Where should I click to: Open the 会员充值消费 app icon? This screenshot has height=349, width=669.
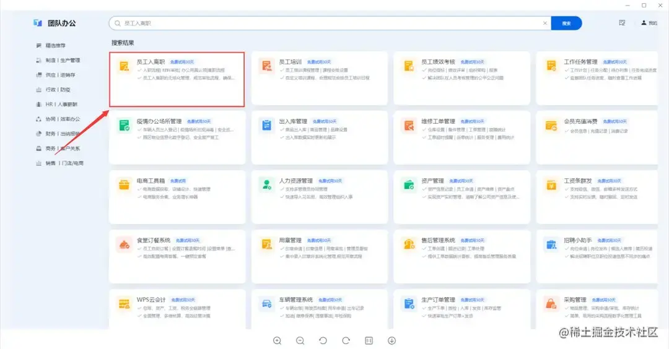551,126
